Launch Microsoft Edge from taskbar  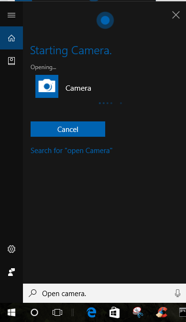click(x=91, y=312)
